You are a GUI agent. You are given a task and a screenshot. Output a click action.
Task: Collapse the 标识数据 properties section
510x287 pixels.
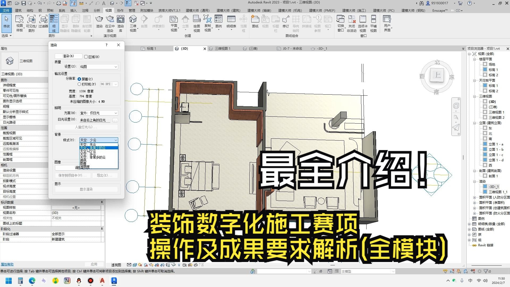click(x=102, y=202)
